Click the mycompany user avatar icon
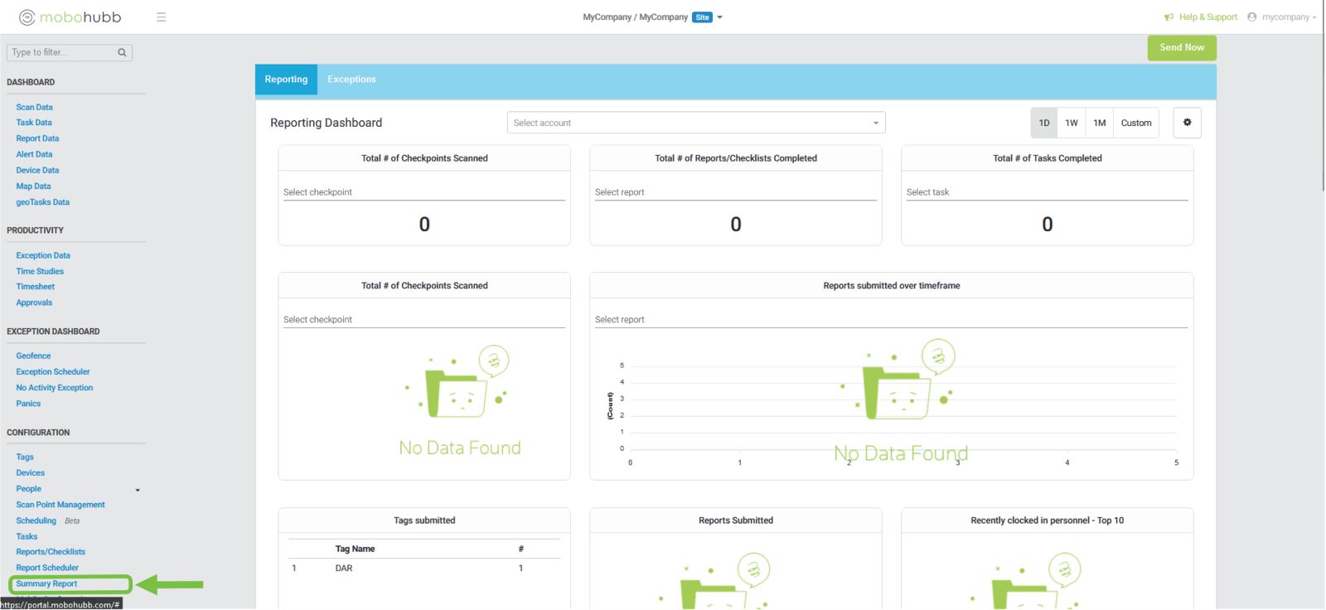 pos(1252,17)
